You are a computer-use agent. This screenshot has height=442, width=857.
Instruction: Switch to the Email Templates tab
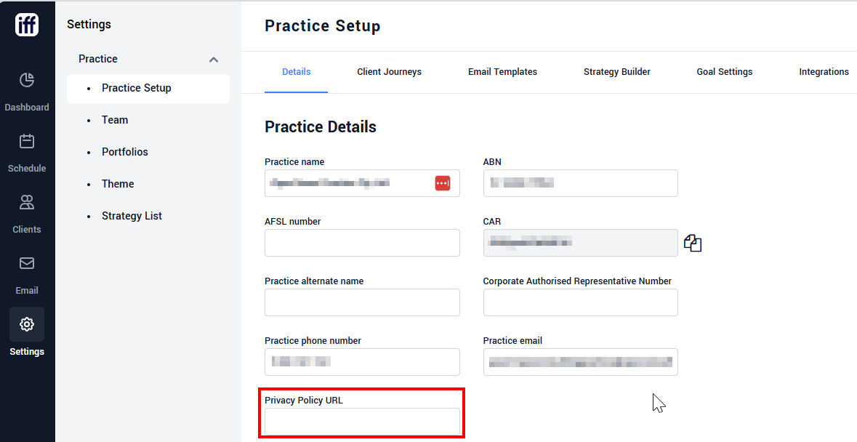[x=502, y=71]
